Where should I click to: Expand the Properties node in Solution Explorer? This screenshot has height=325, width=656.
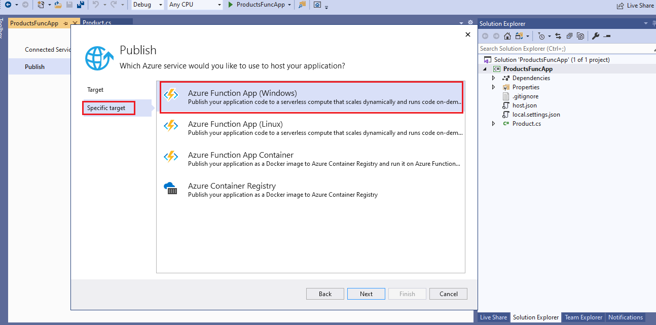coord(494,87)
